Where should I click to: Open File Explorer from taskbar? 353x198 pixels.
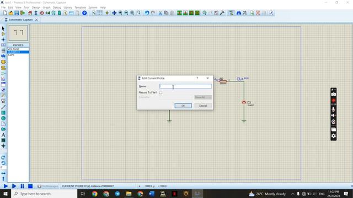pyautogui.click(x=129, y=194)
